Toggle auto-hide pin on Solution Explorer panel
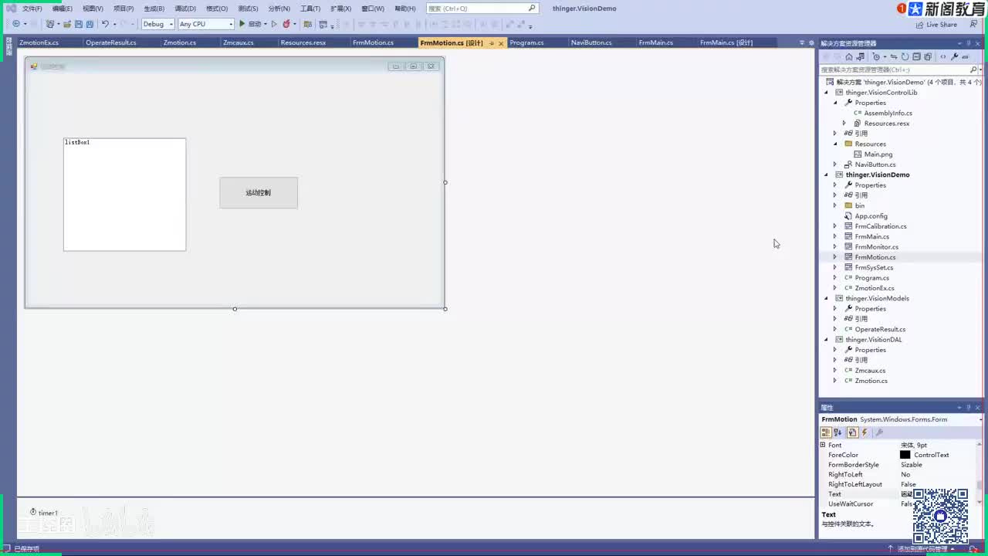Viewport: 988px width, 556px height. (x=968, y=43)
